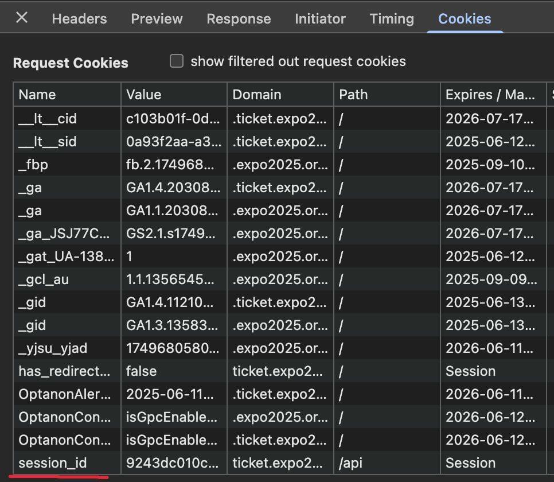This screenshot has width=554, height=482.
Task: Close the request details panel
Action: pyautogui.click(x=22, y=17)
